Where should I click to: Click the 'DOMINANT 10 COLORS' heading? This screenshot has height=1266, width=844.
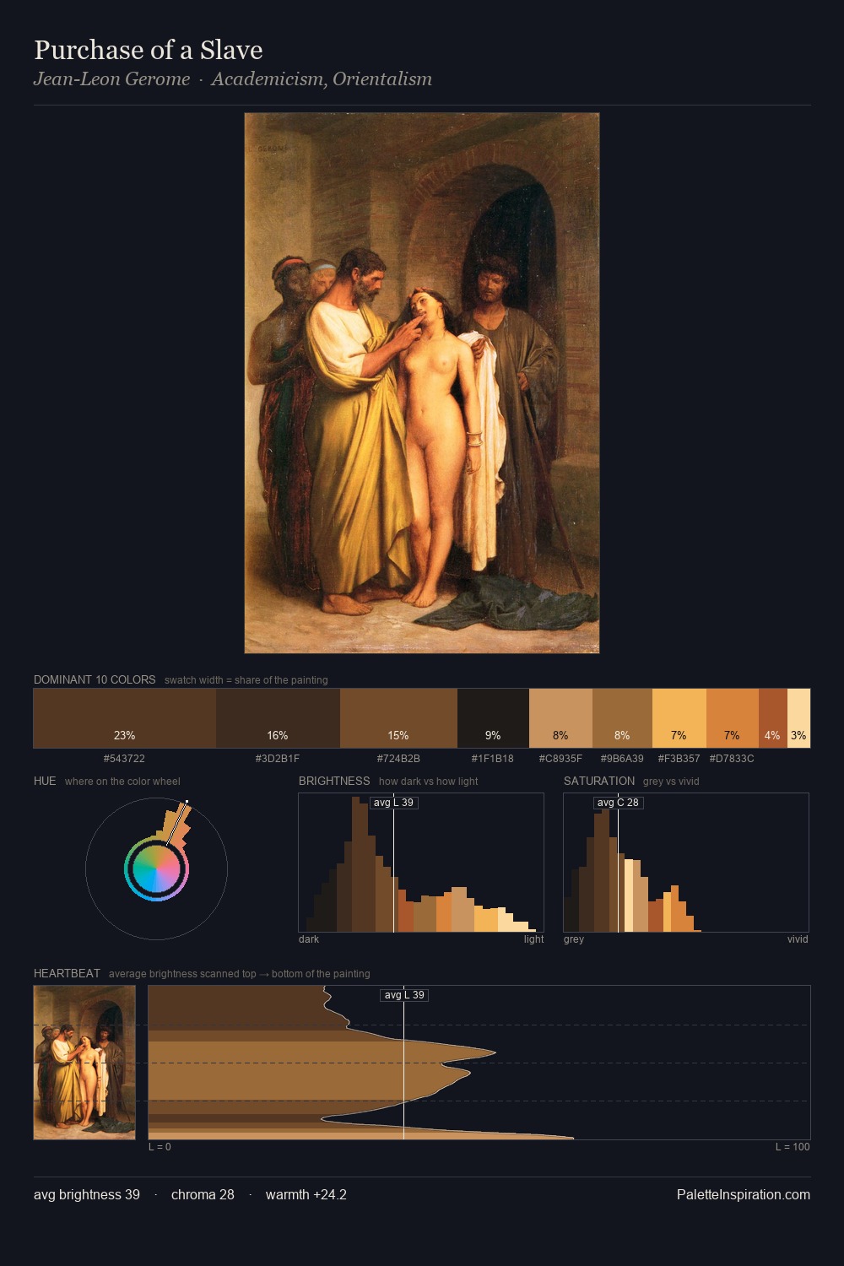[x=95, y=679]
